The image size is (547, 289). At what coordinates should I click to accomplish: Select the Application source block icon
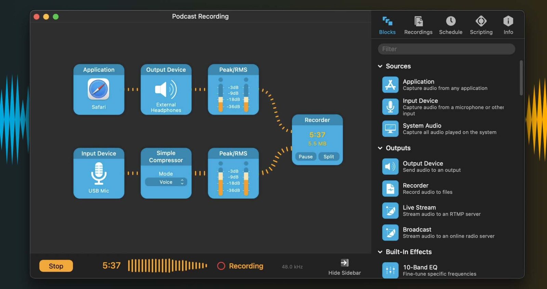[x=390, y=85]
